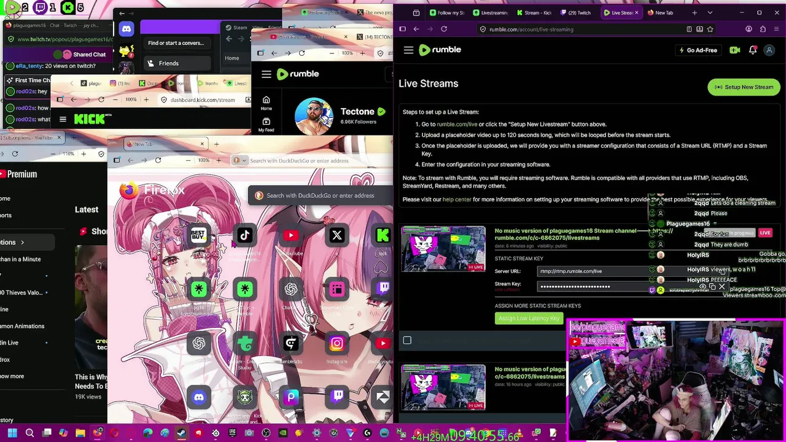Viewport: 786px width, 442px height.
Task: Open the Discord shortcut tile in the bottom row
Action: point(198,397)
